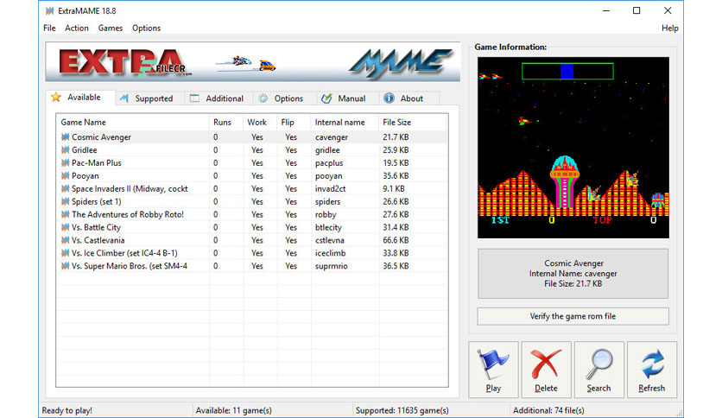Switch to the Manual tab

coord(348,98)
